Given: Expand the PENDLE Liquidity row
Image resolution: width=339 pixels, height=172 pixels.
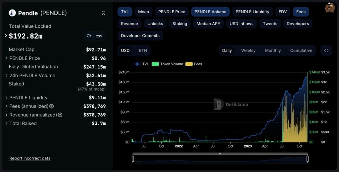Looking at the screenshot, I should tap(6, 98).
